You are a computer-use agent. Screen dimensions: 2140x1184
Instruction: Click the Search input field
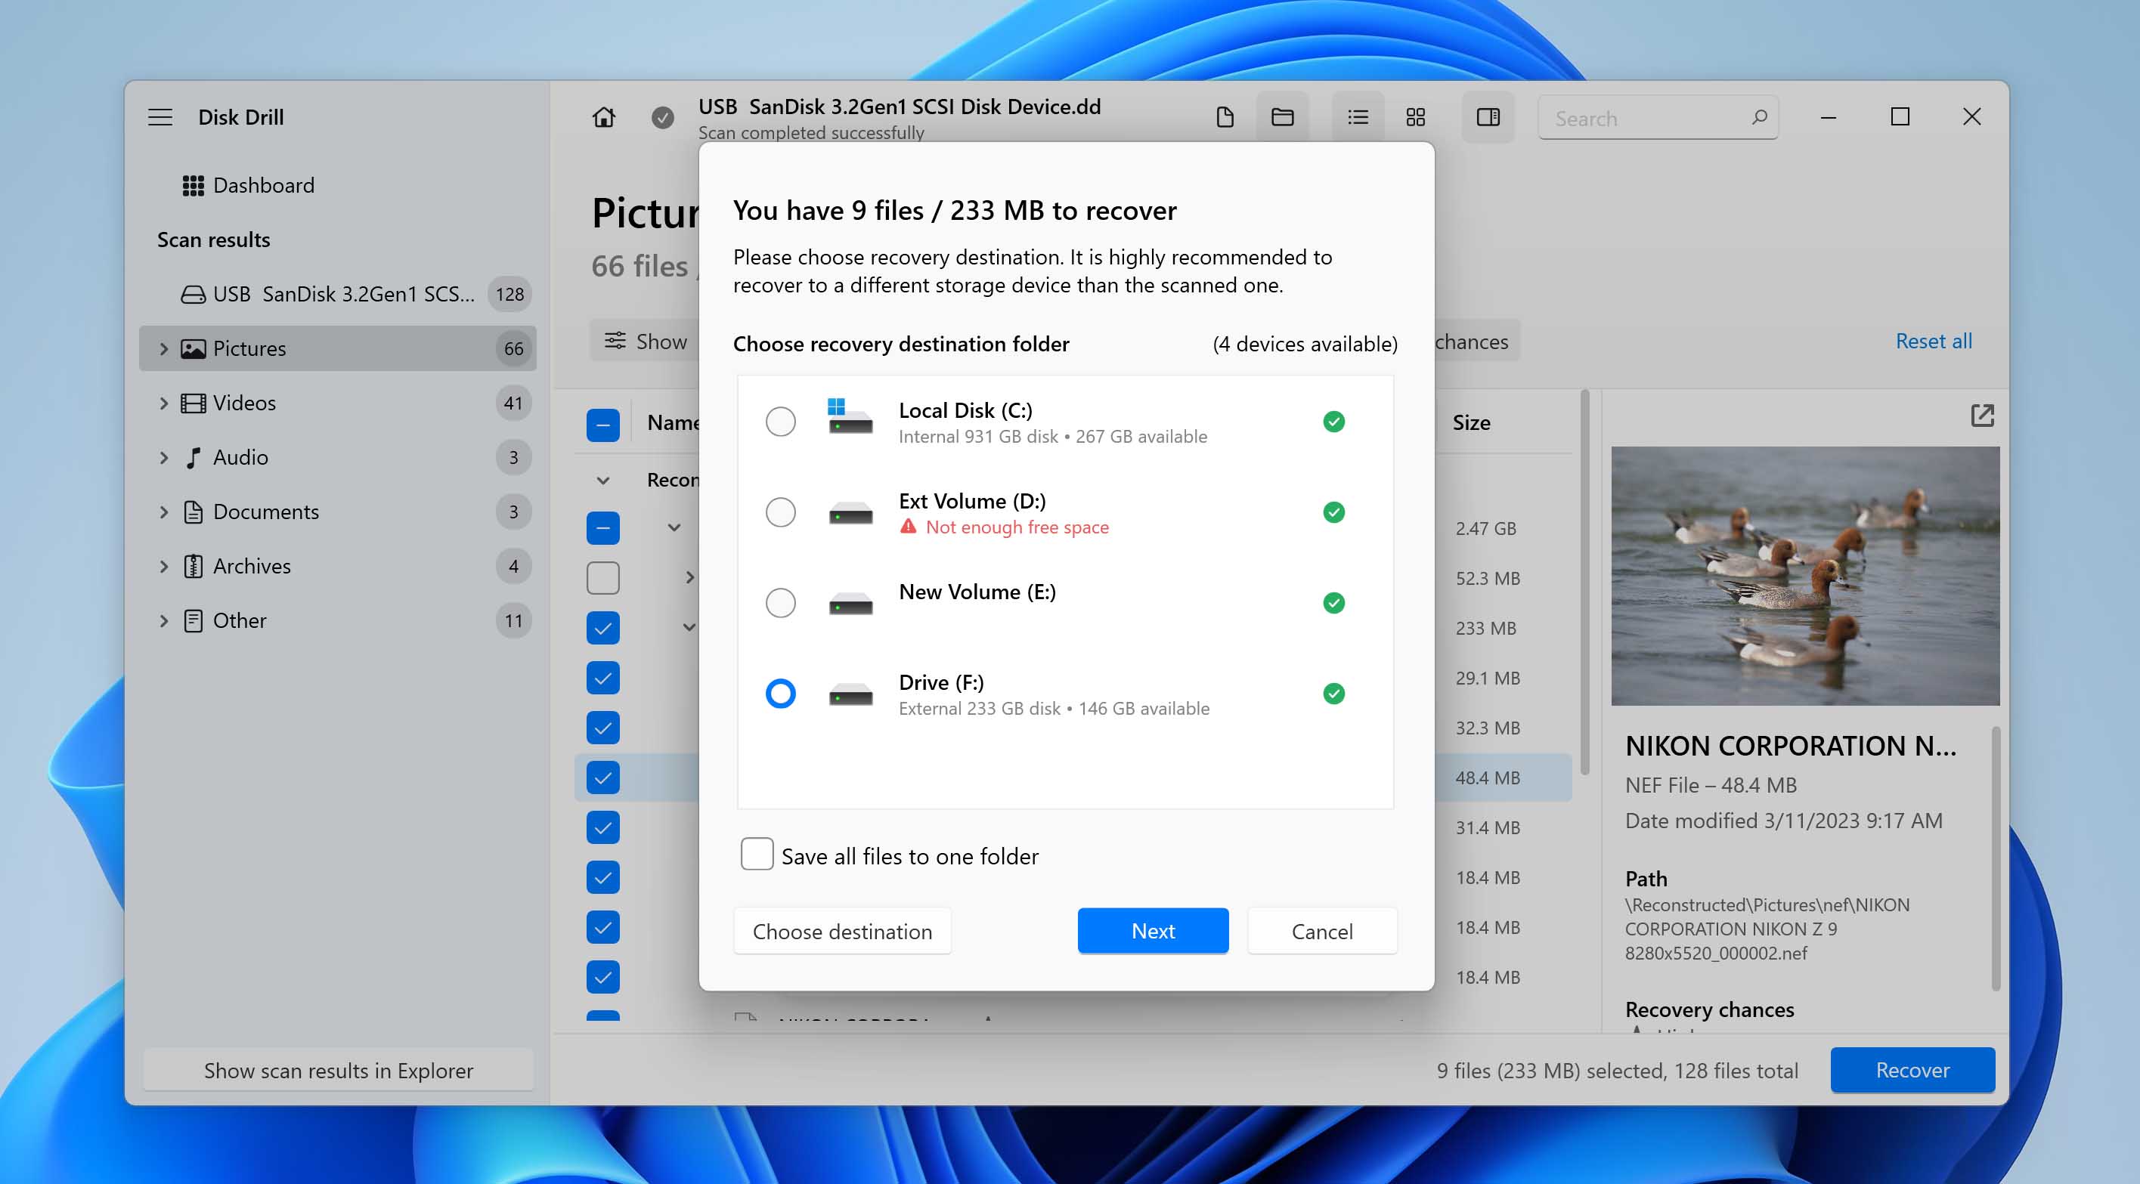(1657, 118)
